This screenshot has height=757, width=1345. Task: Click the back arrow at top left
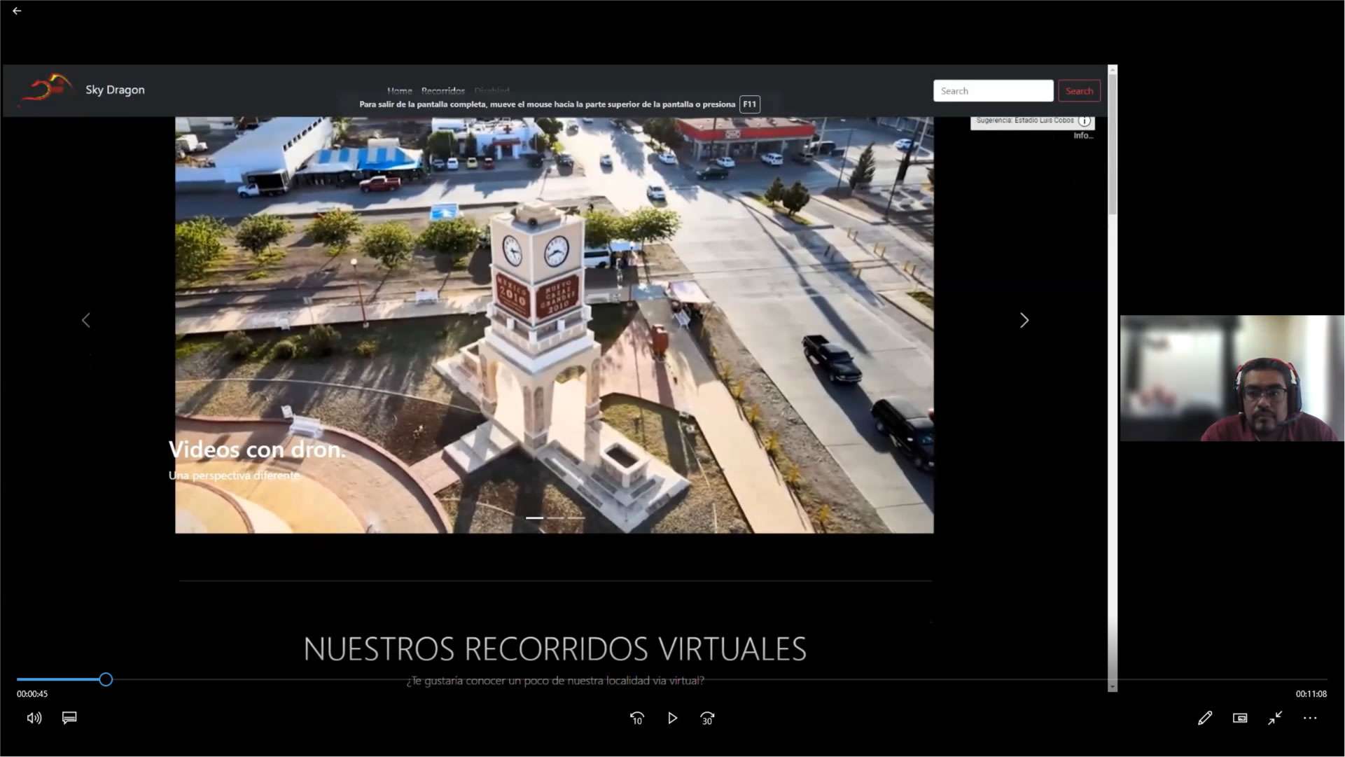17,11
